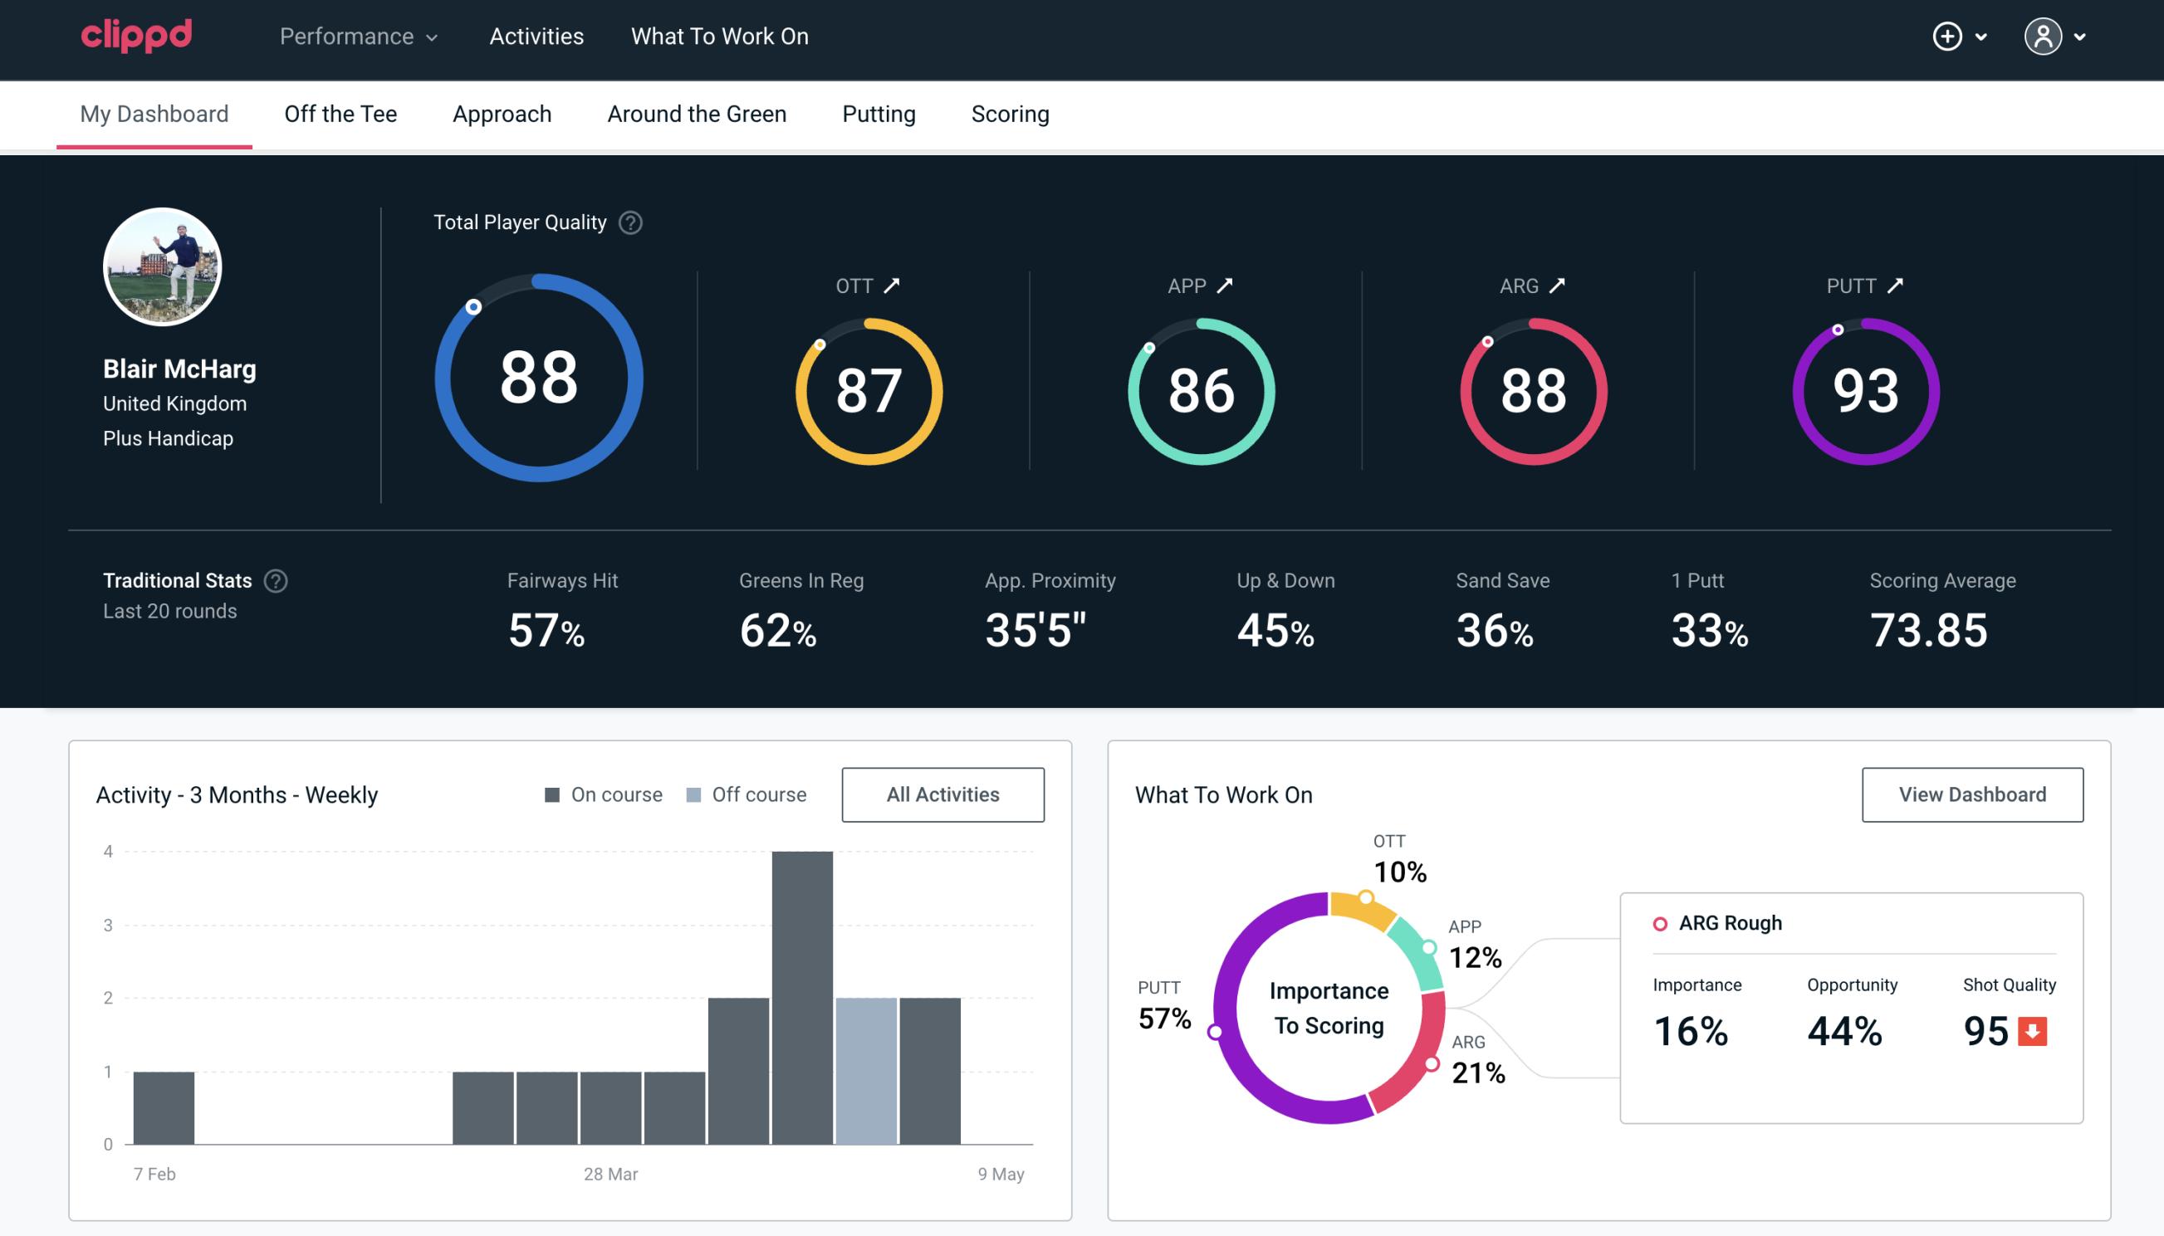
Task: Click the user account profile icon
Action: click(x=2044, y=34)
